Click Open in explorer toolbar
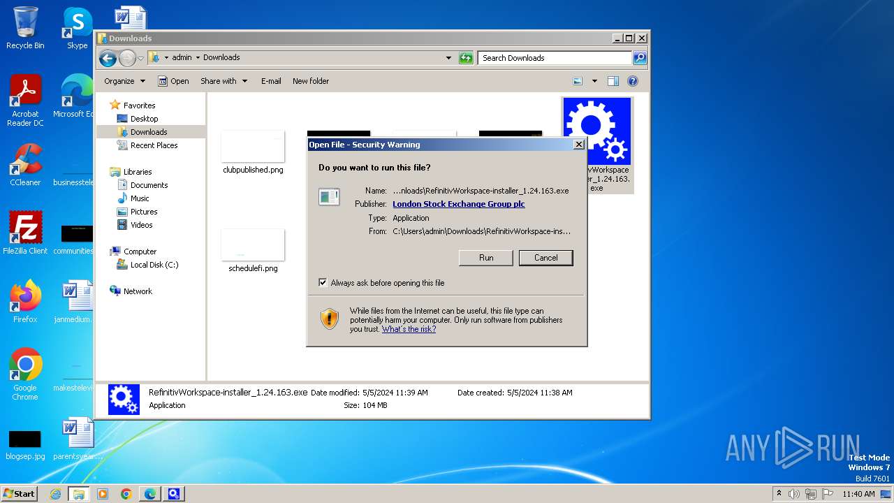Image resolution: width=894 pixels, height=503 pixels. (x=173, y=81)
